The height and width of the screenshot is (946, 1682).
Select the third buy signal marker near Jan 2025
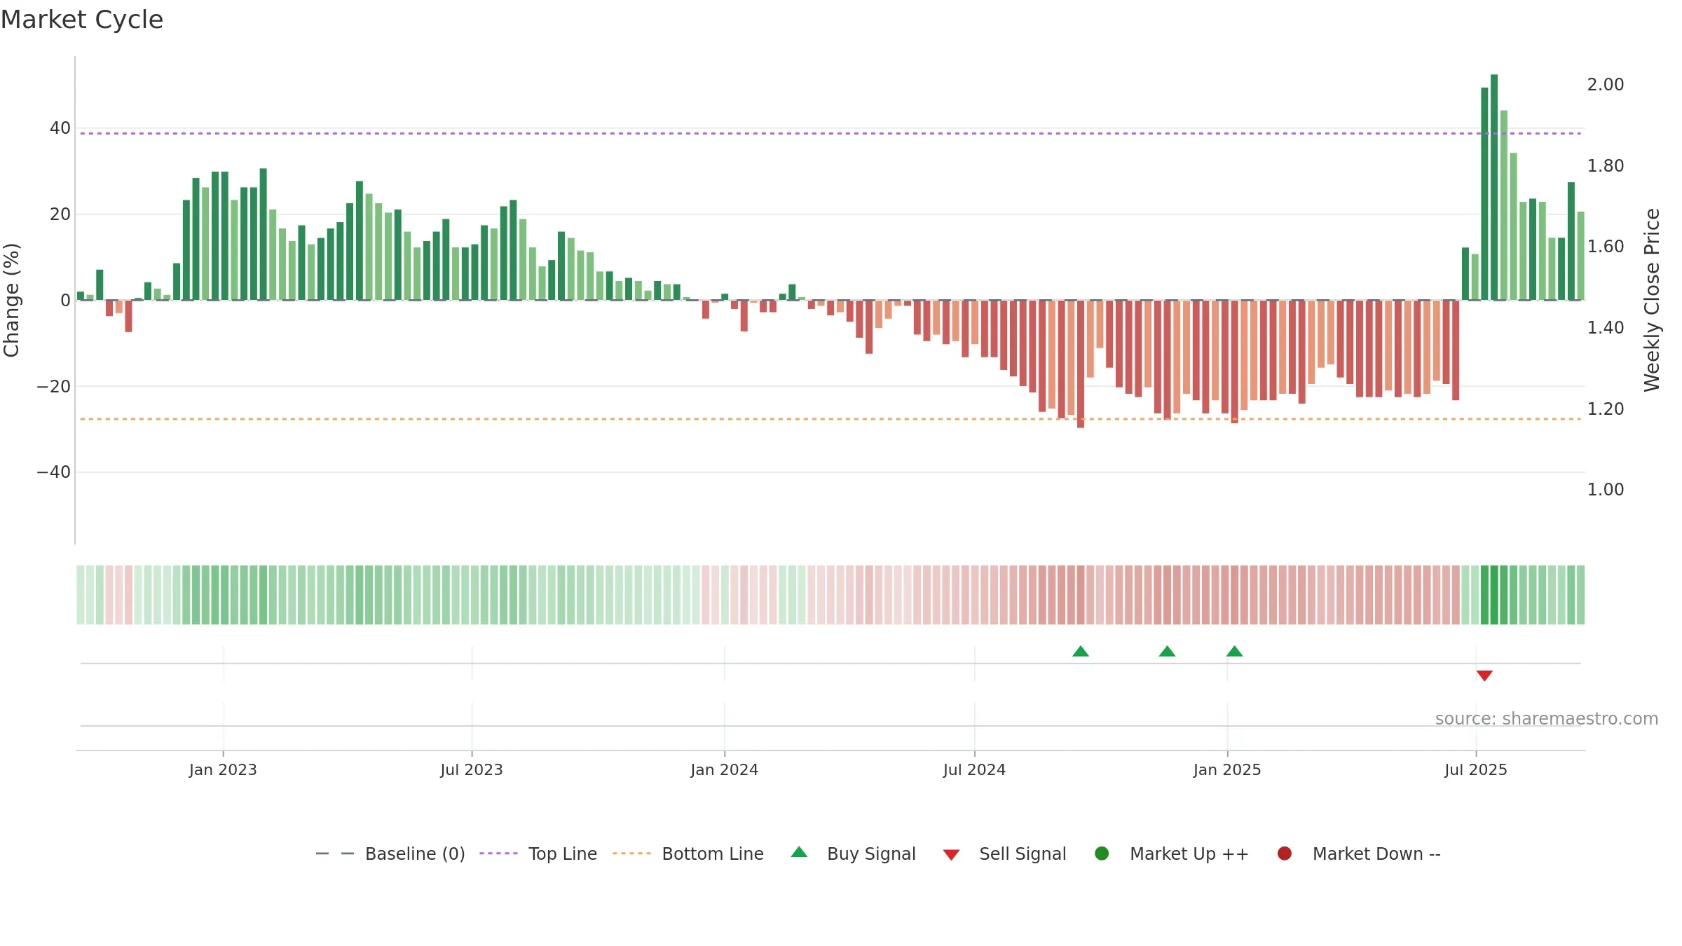(1235, 652)
